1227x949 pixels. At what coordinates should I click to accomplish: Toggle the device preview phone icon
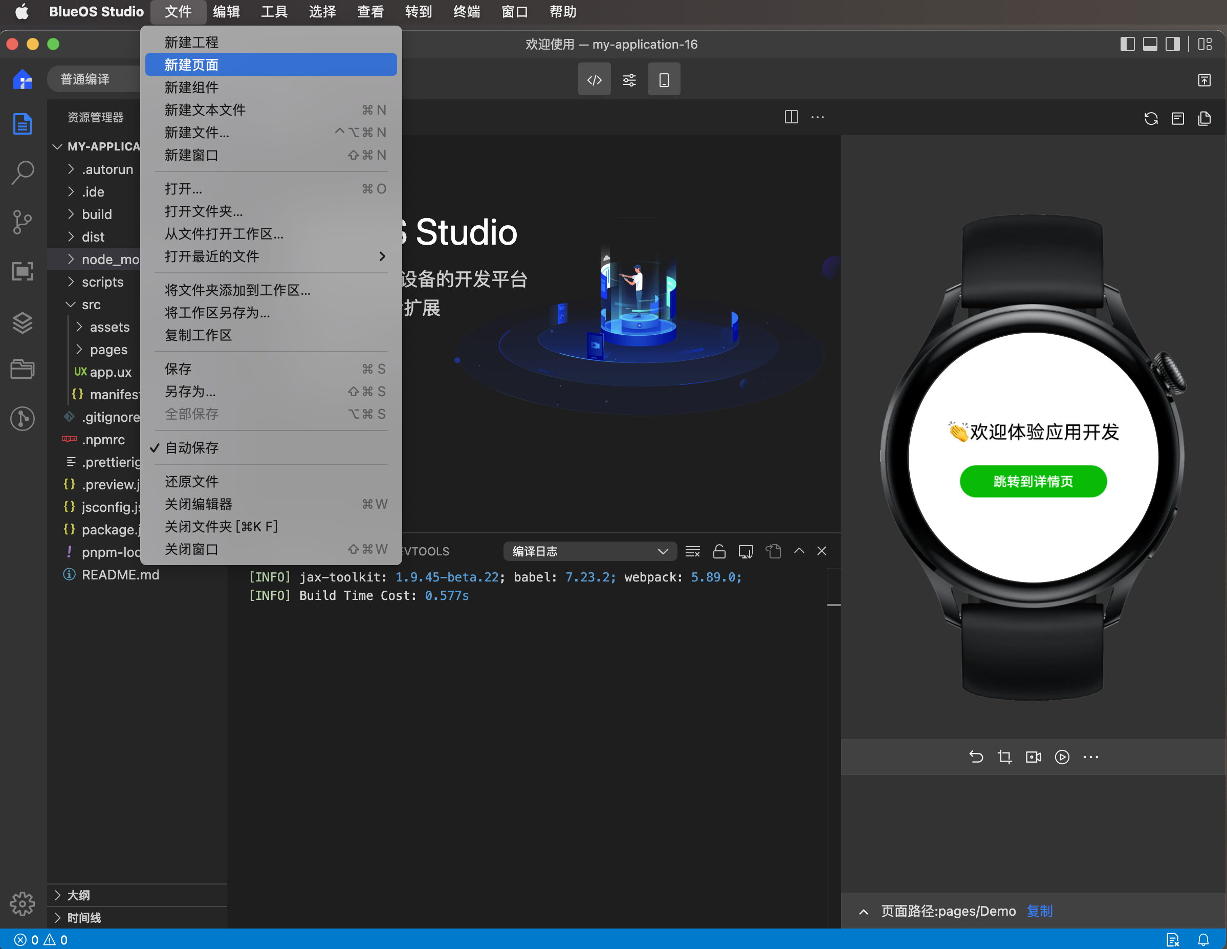pos(664,80)
